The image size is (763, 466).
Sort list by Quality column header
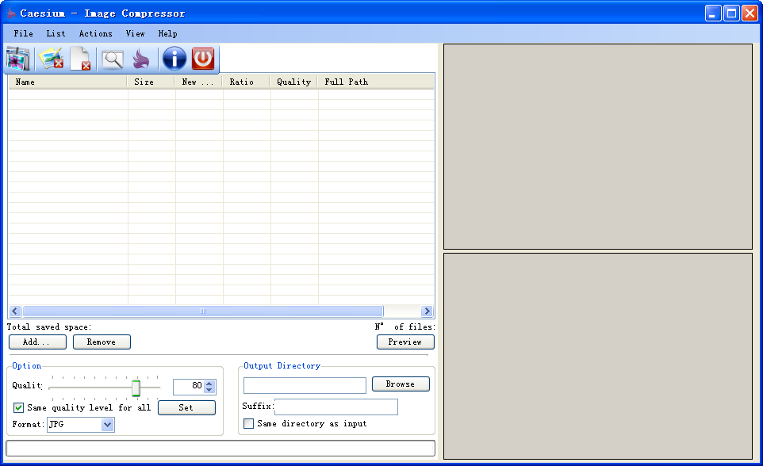294,82
